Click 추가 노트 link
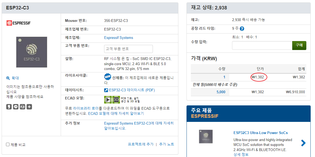315x157 pixels. coord(166,144)
